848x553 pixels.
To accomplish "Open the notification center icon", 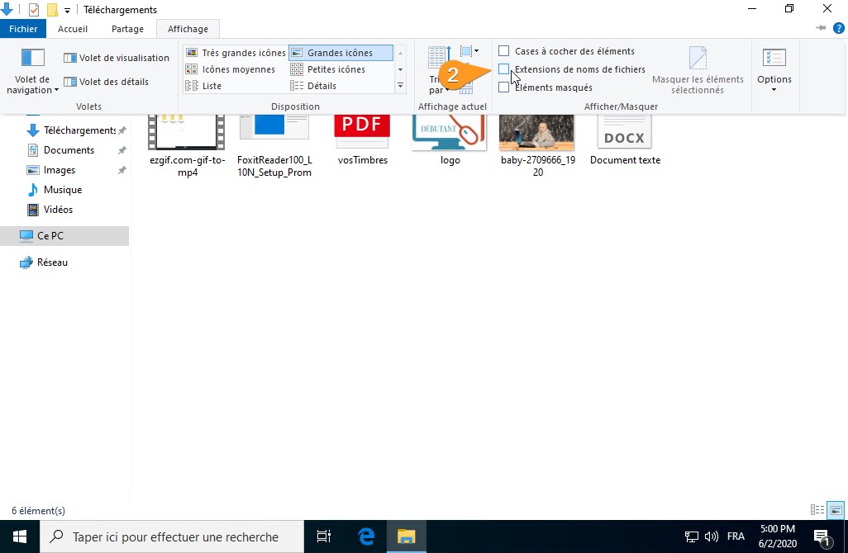I will point(822,536).
